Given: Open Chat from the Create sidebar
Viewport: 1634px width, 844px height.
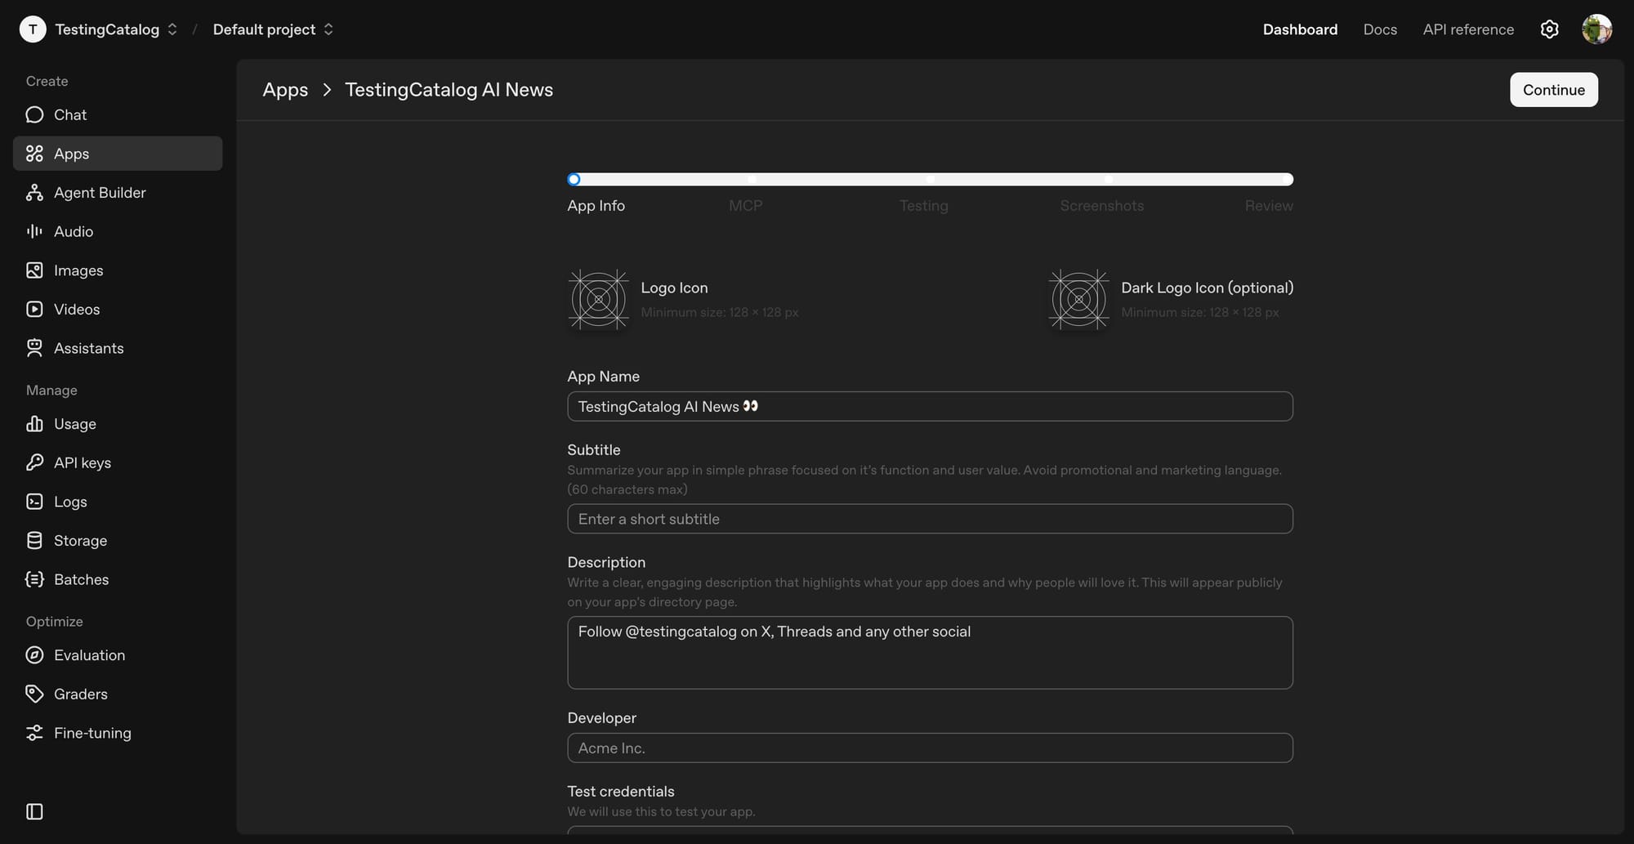Looking at the screenshot, I should click(69, 114).
